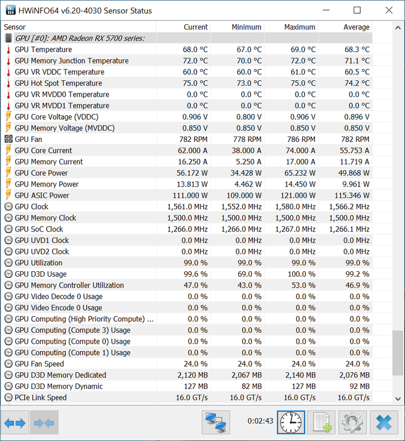The width and height of the screenshot is (405, 441).
Task: Click the HWiNFO64 title bar app icon
Action: [10, 10]
